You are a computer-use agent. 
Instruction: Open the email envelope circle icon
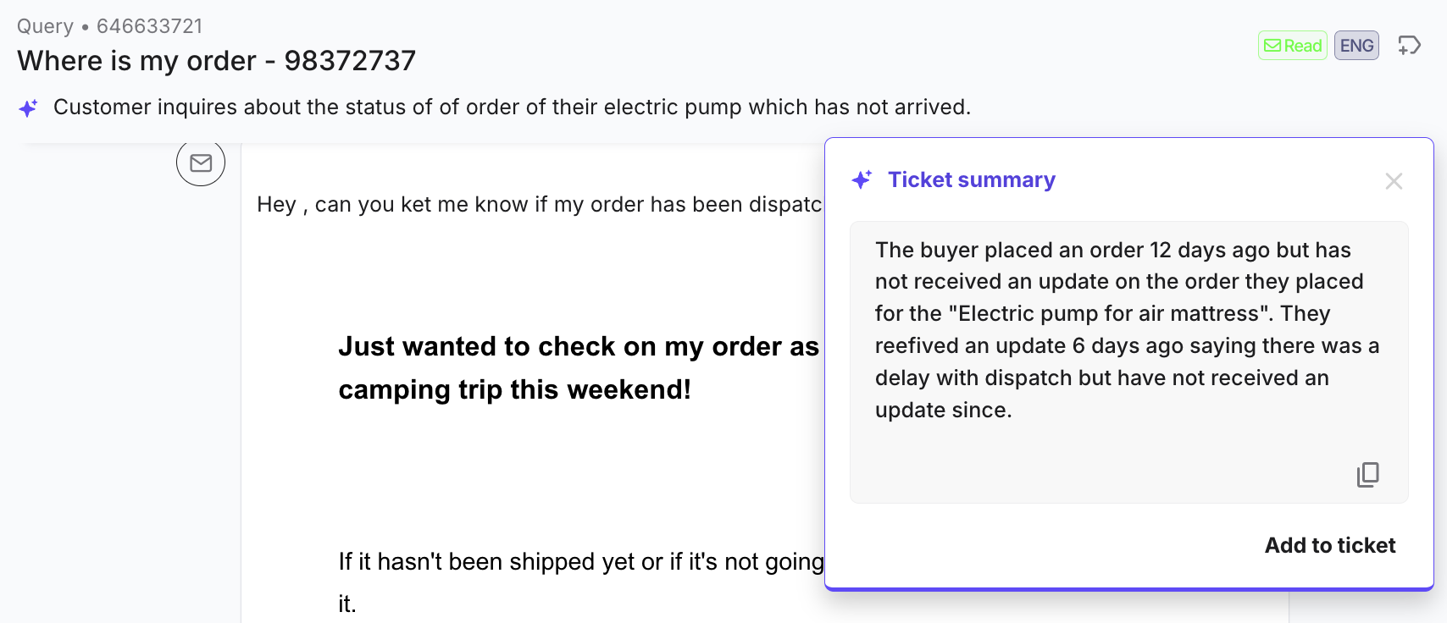point(201,163)
